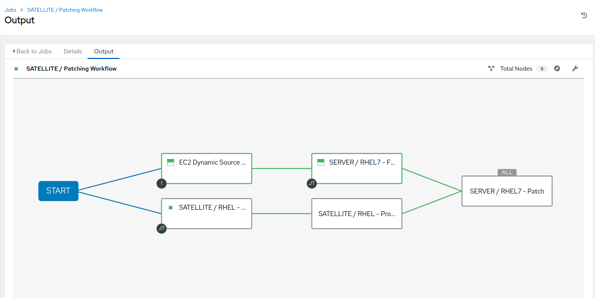The image size is (595, 298).
Task: Click the JT badge on SATELLITE / RHEL - ... node
Action: (x=162, y=228)
